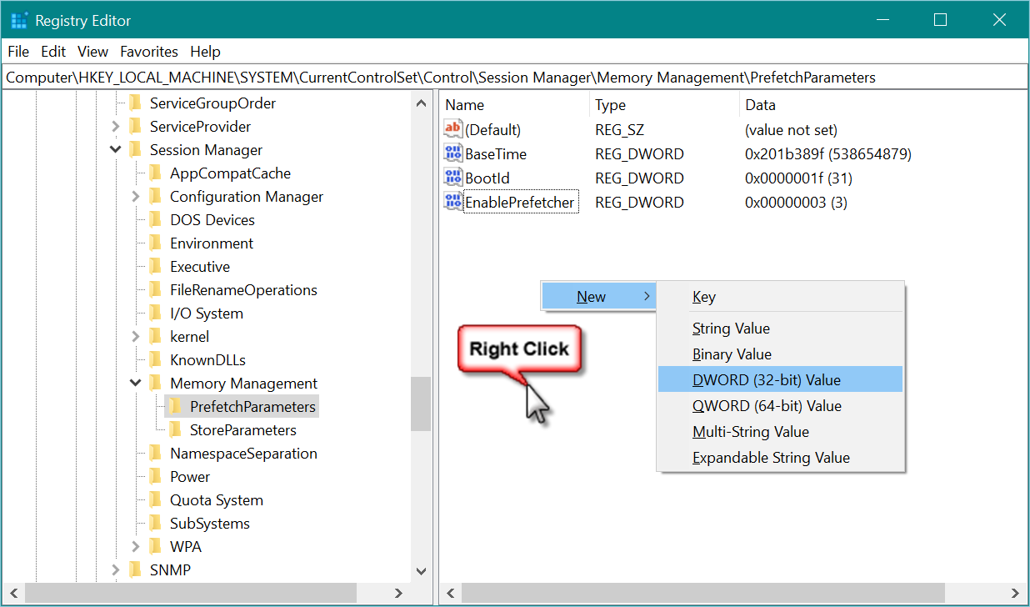
Task: Click the Type column header
Action: coord(610,105)
